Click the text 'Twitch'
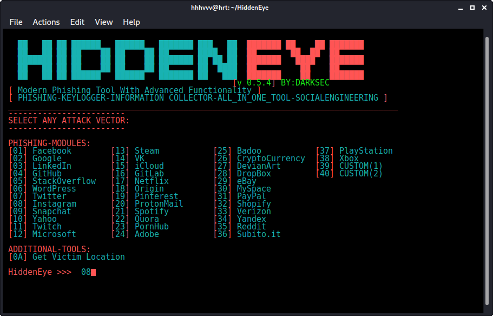Image resolution: width=493 pixels, height=316 pixels. [47, 226]
